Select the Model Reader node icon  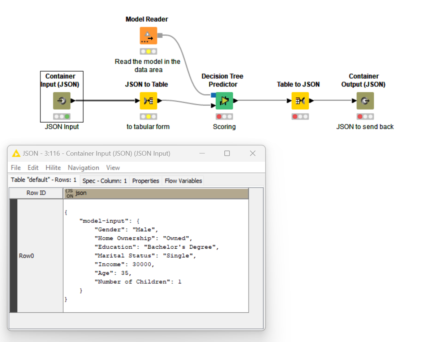point(148,36)
